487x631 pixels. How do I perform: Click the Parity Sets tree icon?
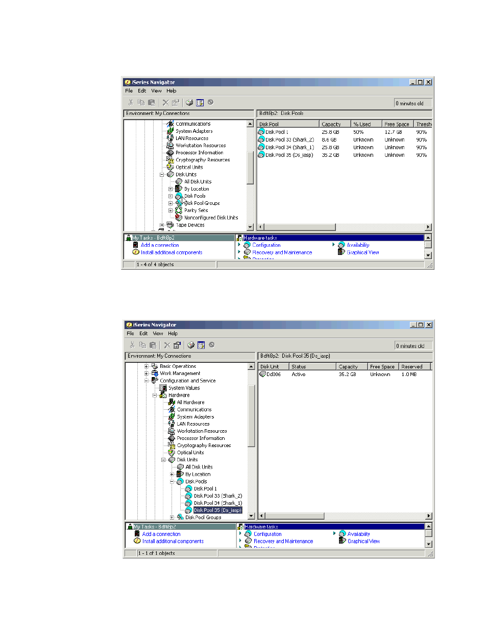pyautogui.click(x=179, y=210)
